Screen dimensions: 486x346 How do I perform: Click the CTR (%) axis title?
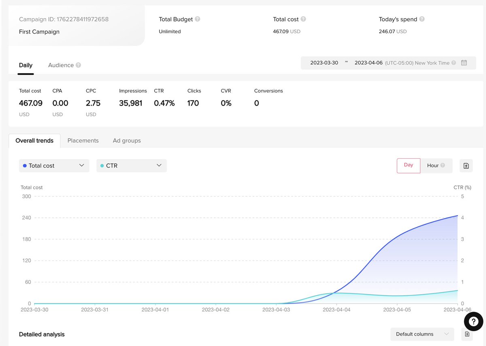pos(463,187)
